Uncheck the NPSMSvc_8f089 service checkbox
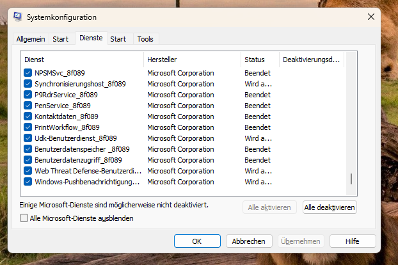This screenshot has height=265, width=398. tap(28, 73)
